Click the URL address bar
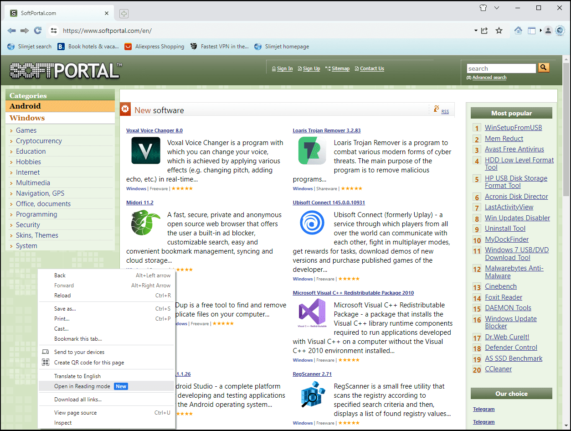Image resolution: width=571 pixels, height=431 pixels. click(x=264, y=31)
